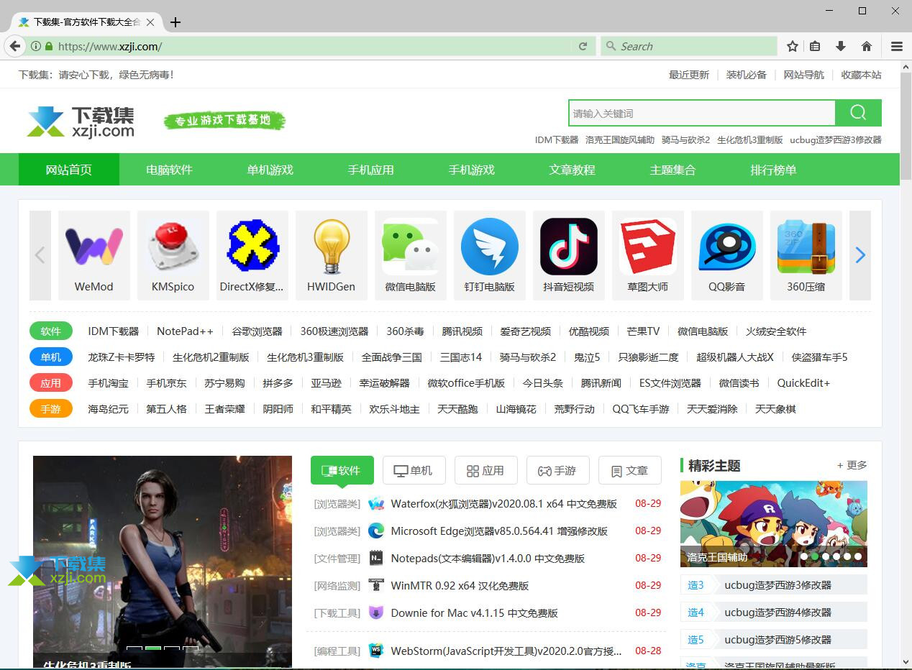Bookmark this page with the star icon

tap(793, 46)
